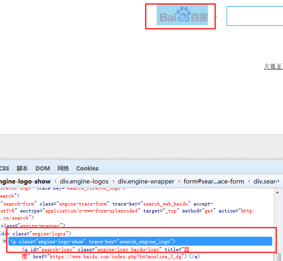Focus the blue-bordered search input box

(x=255, y=16)
